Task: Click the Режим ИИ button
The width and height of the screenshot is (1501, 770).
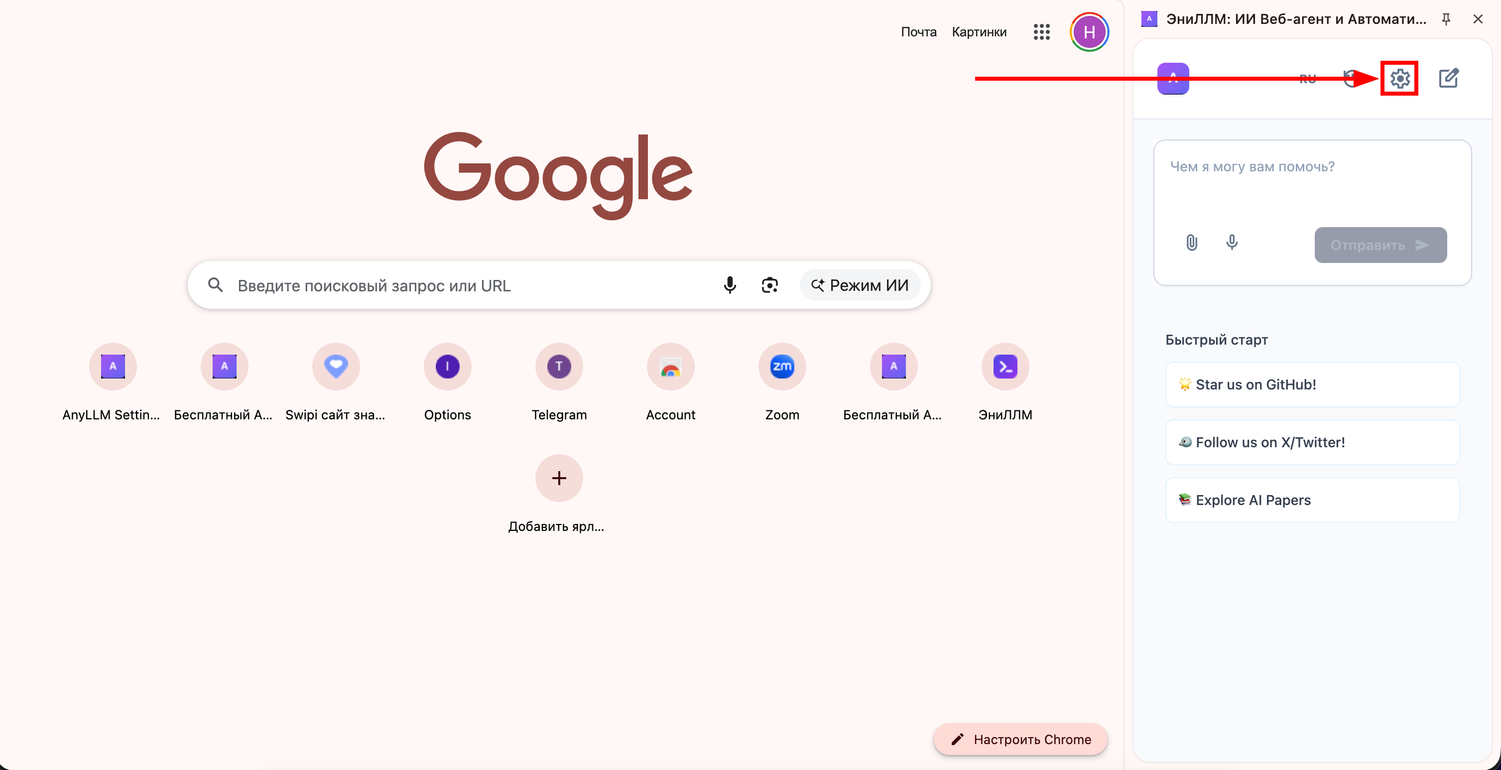Action: pyautogui.click(x=860, y=285)
